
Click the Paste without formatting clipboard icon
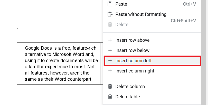(x=110, y=14)
